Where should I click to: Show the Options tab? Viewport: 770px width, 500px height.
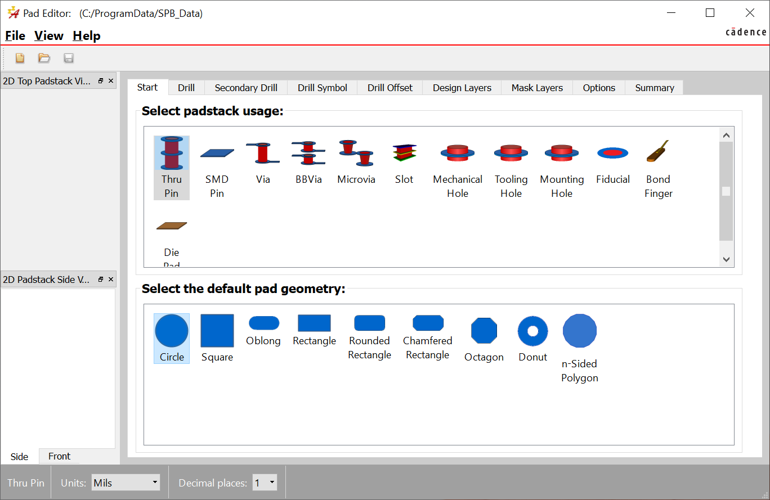pyautogui.click(x=599, y=88)
